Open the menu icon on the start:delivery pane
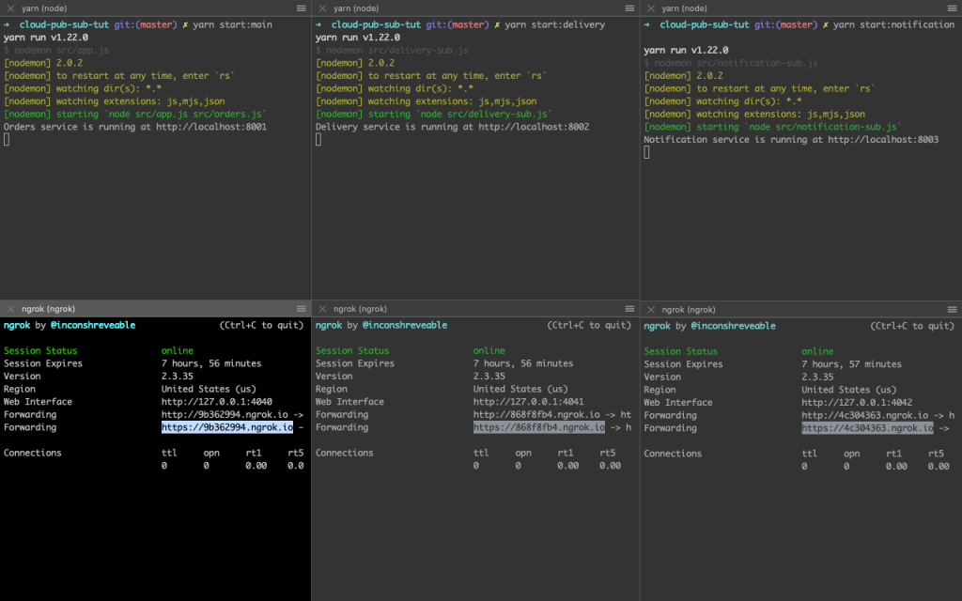The width and height of the screenshot is (962, 601). [x=631, y=8]
